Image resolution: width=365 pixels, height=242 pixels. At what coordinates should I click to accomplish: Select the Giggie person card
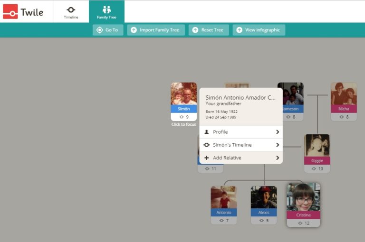tap(317, 152)
